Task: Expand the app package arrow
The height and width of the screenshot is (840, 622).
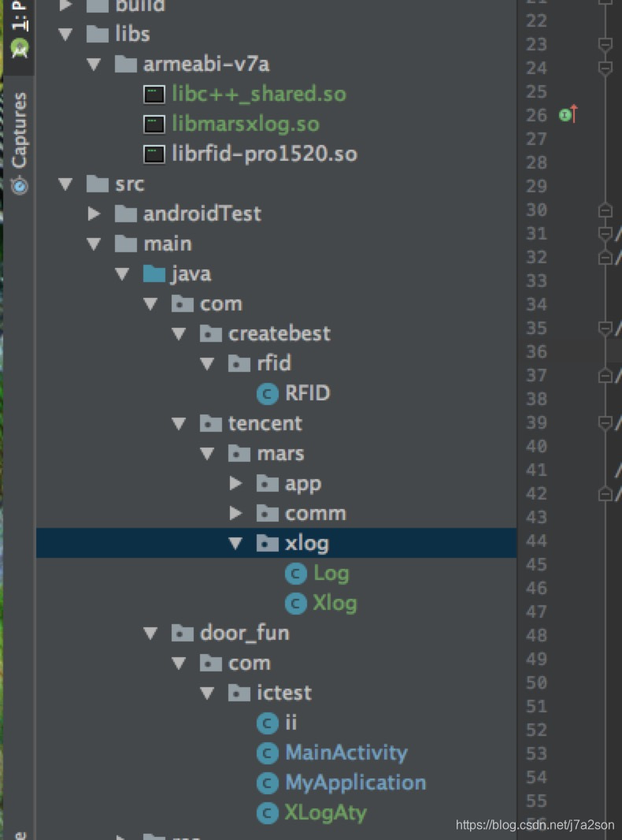Action: coord(235,483)
